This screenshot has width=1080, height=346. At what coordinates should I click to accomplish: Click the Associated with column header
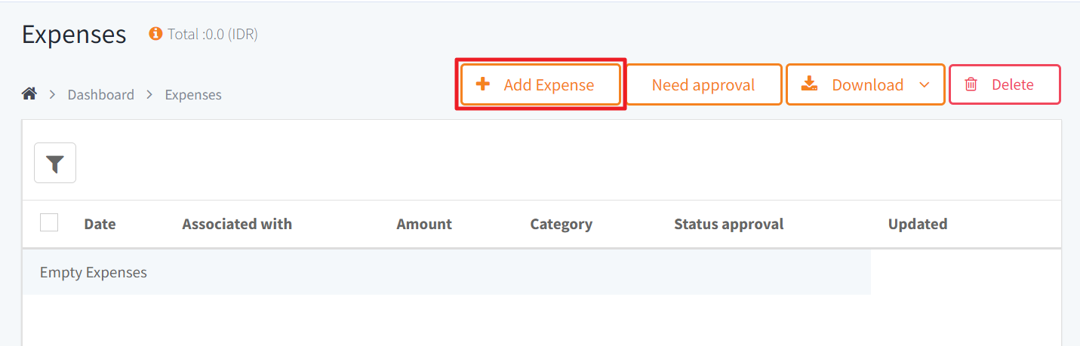(237, 224)
